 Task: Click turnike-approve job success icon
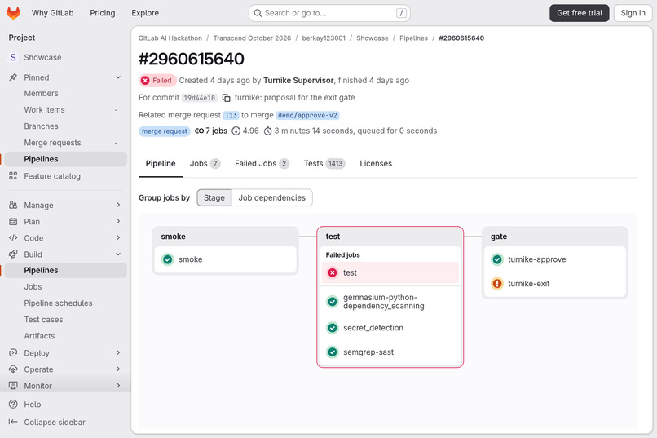click(497, 259)
